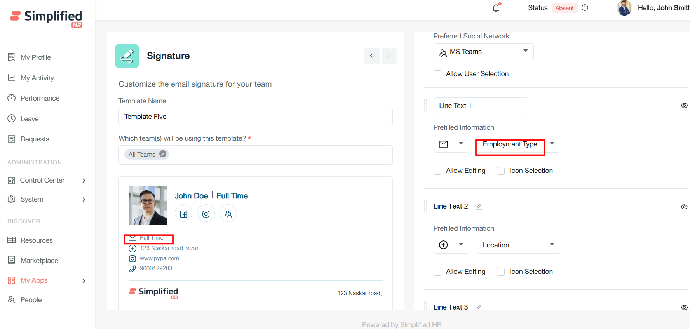The width and height of the screenshot is (690, 329).
Task: Click the Facebook icon in signature preview
Action: tap(184, 214)
